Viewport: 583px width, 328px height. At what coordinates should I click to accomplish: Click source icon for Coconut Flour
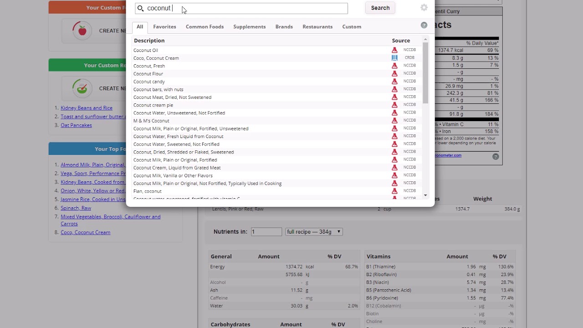coord(395,73)
